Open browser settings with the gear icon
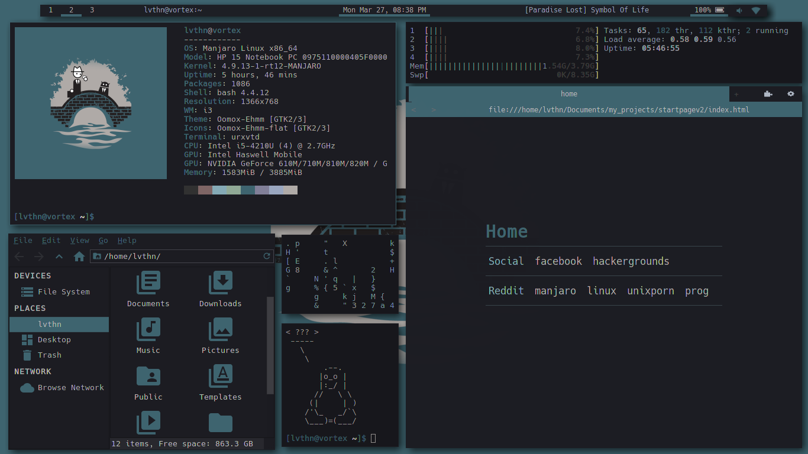This screenshot has width=808, height=454. point(791,93)
